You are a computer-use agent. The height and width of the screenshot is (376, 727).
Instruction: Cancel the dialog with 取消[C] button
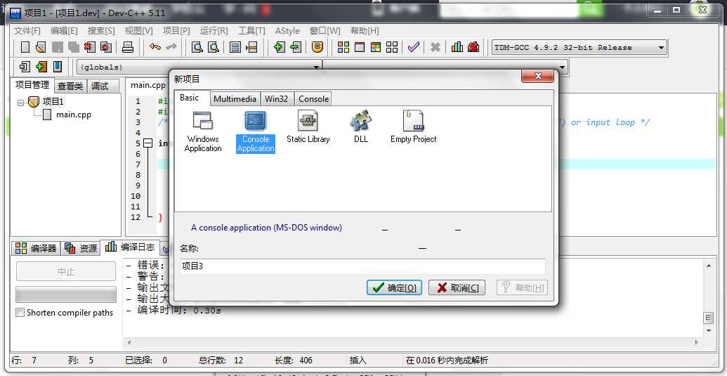tap(457, 288)
